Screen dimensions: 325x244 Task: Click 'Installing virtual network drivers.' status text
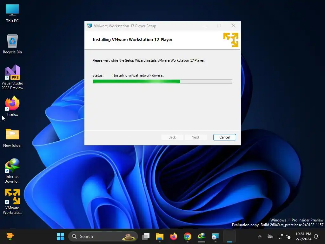point(139,75)
